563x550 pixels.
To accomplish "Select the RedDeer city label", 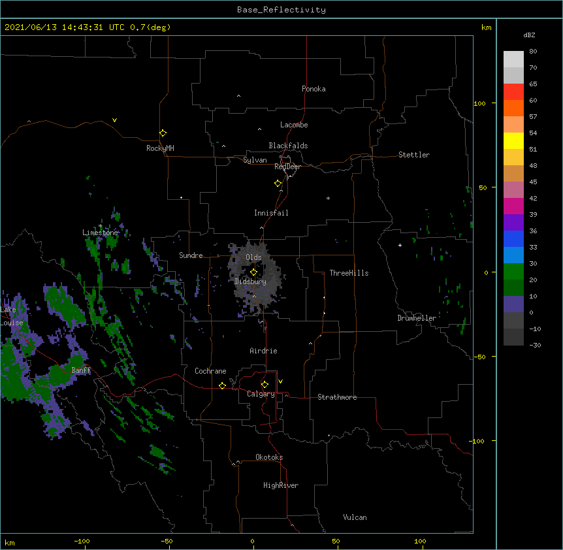I will click(x=287, y=167).
